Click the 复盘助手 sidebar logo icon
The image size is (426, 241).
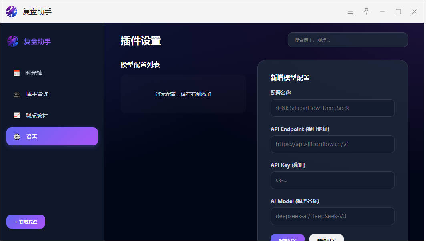pos(13,41)
